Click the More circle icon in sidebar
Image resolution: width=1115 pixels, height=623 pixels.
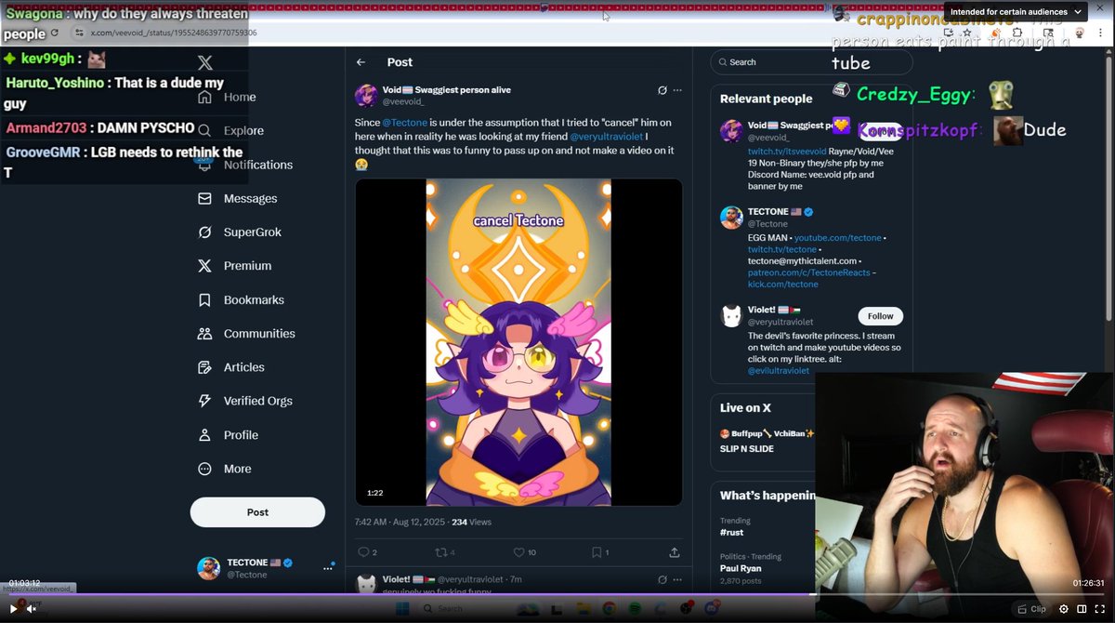click(x=205, y=469)
